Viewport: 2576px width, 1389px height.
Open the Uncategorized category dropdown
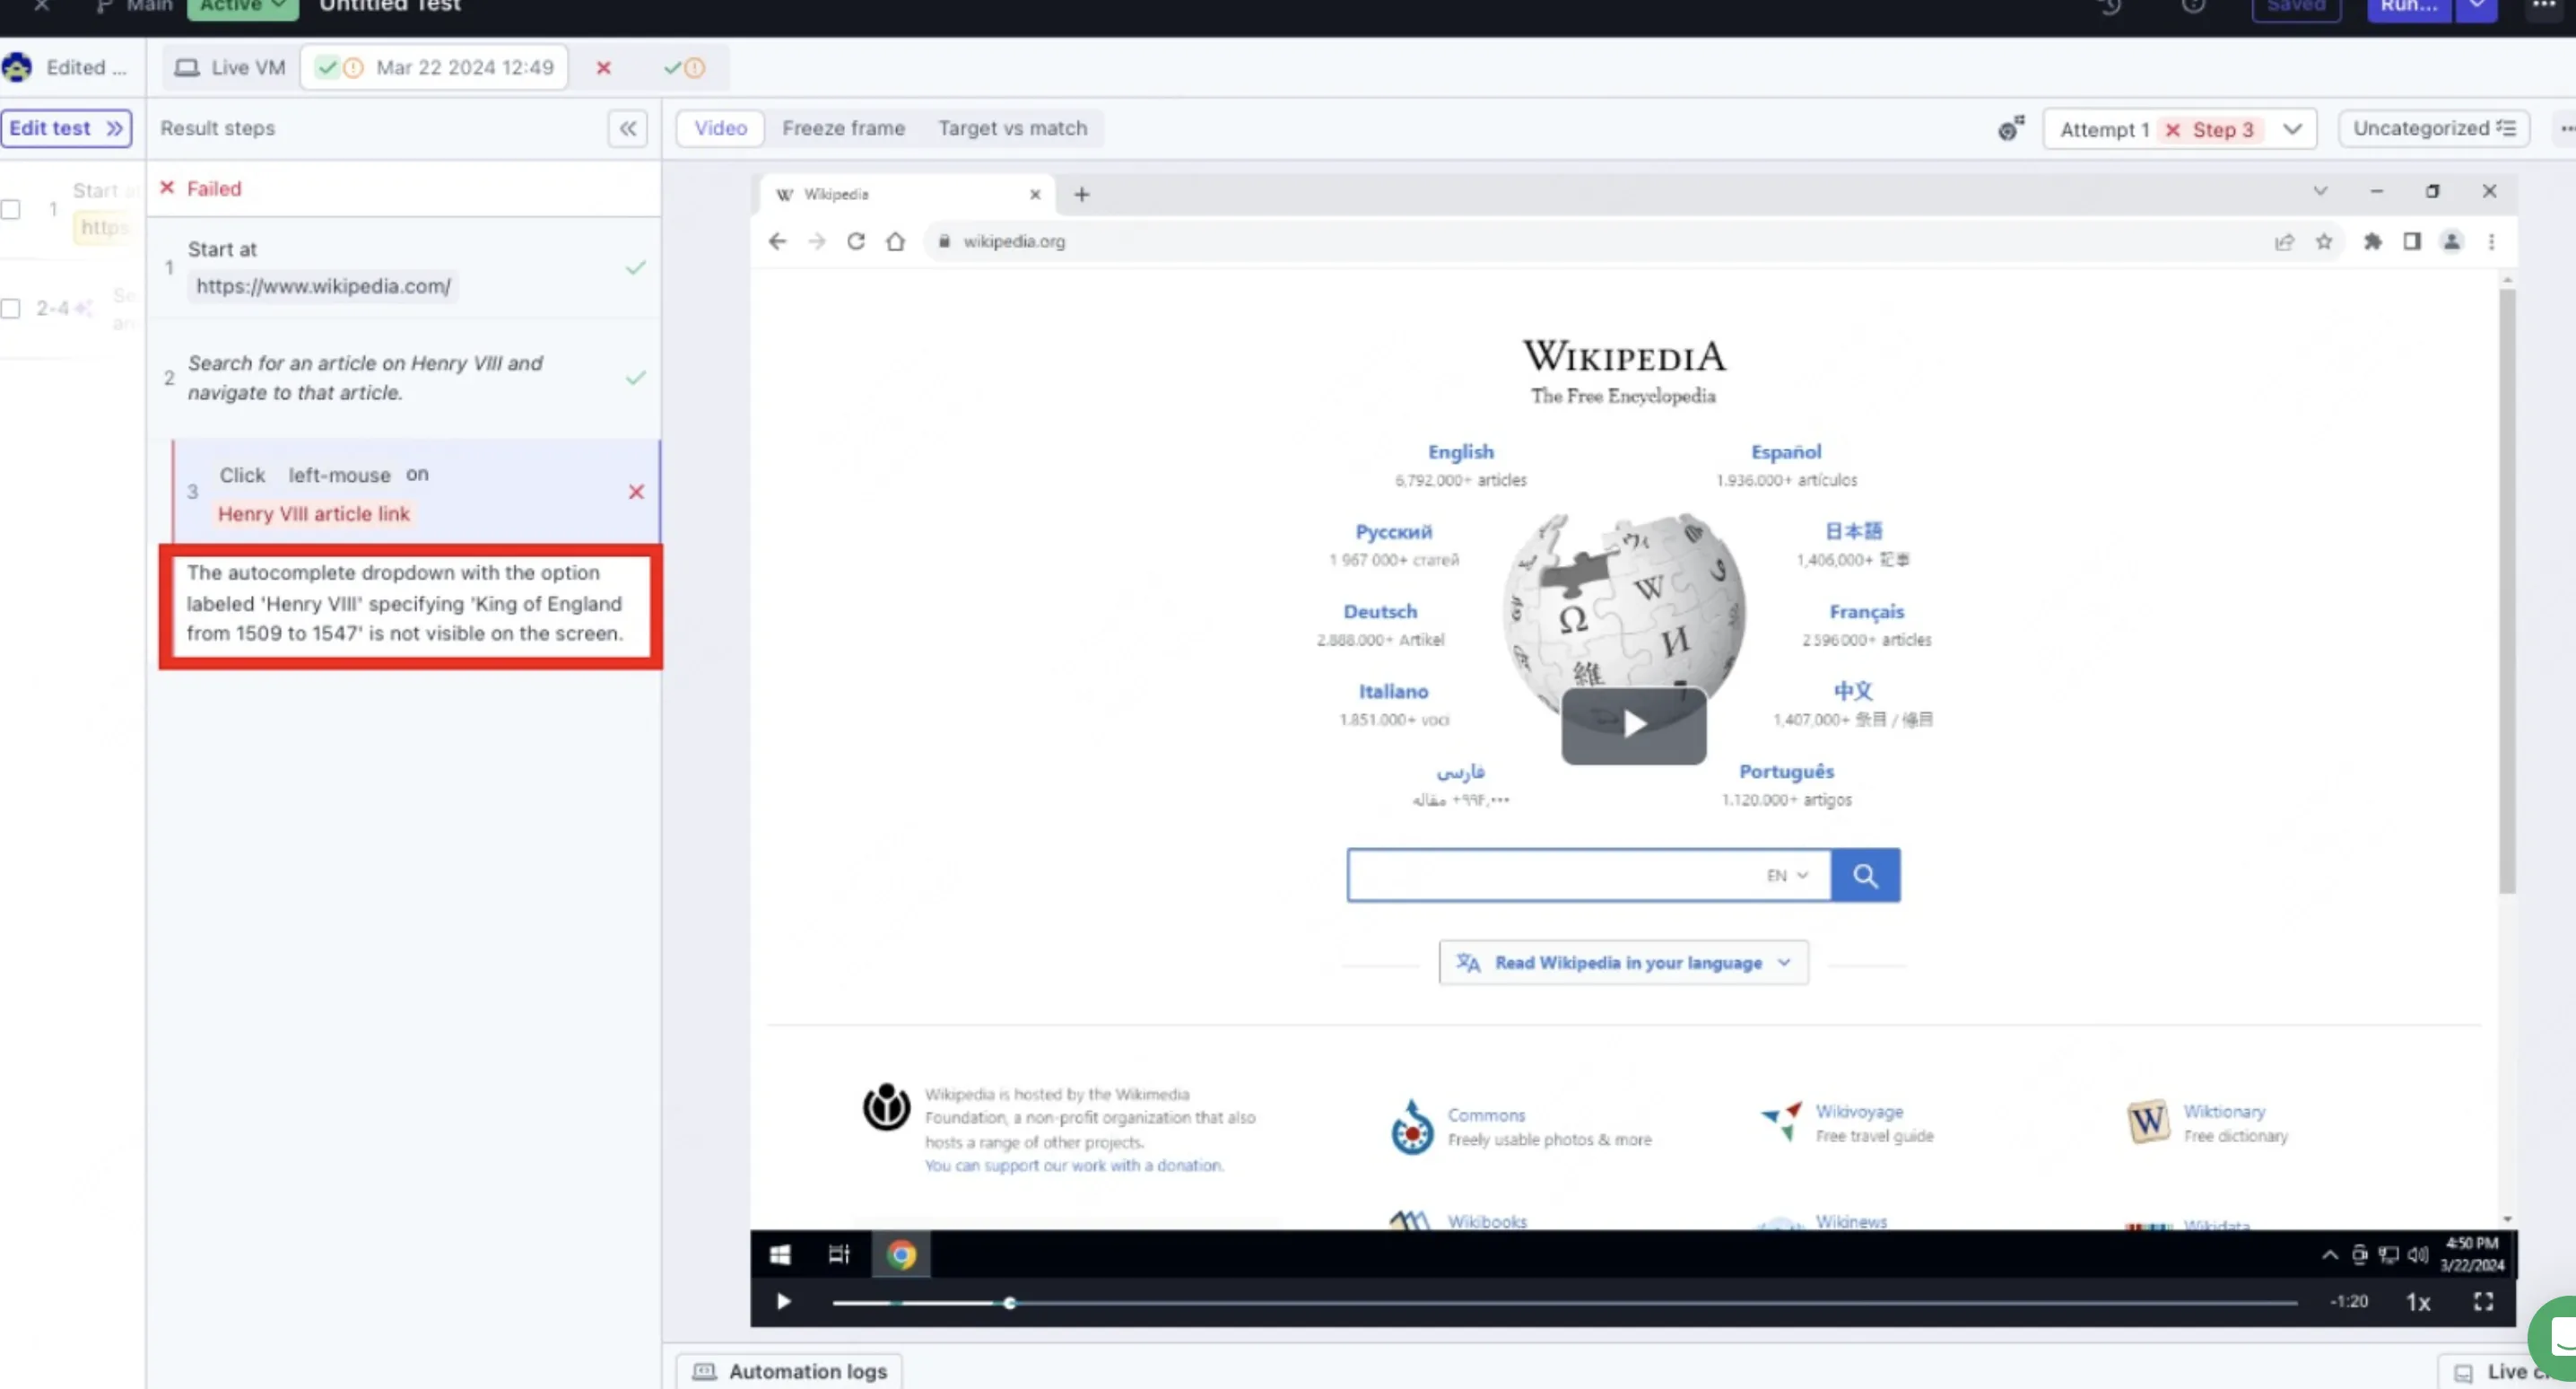[2433, 128]
